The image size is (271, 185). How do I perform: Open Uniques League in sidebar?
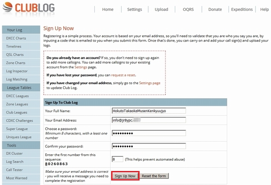pos(21,137)
